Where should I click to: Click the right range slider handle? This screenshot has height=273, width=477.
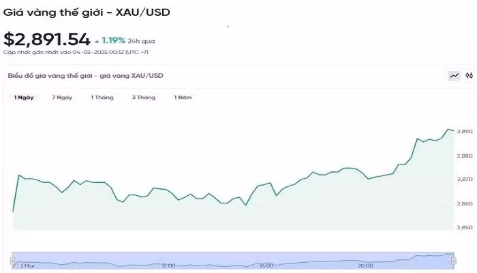coord(452,259)
